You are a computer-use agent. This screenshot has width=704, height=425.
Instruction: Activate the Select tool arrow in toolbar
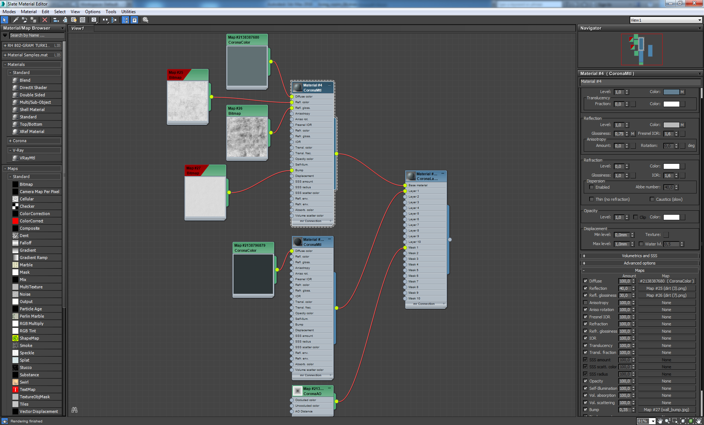[x=5, y=20]
